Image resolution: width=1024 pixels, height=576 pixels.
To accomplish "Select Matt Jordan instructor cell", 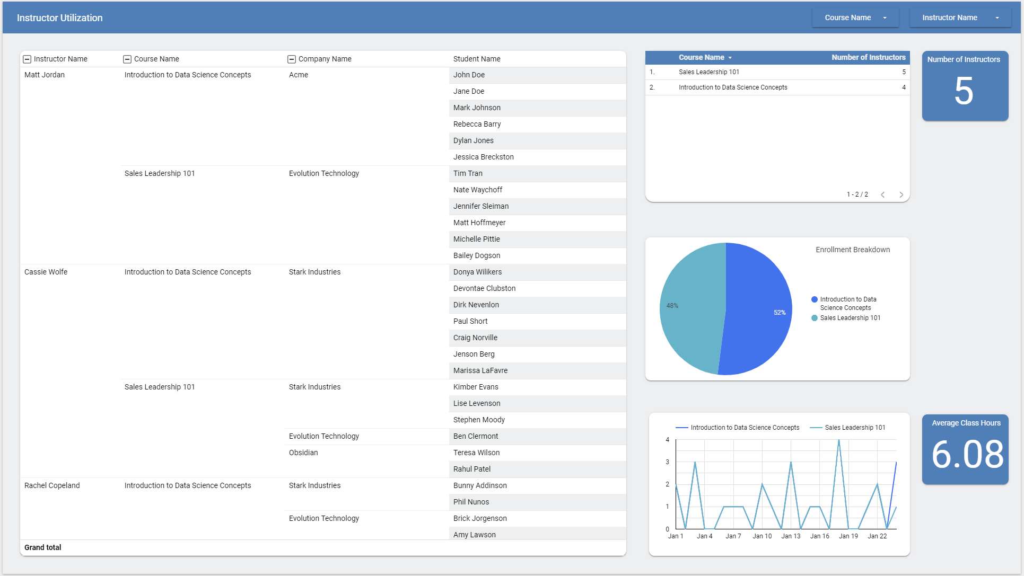I will click(x=45, y=75).
